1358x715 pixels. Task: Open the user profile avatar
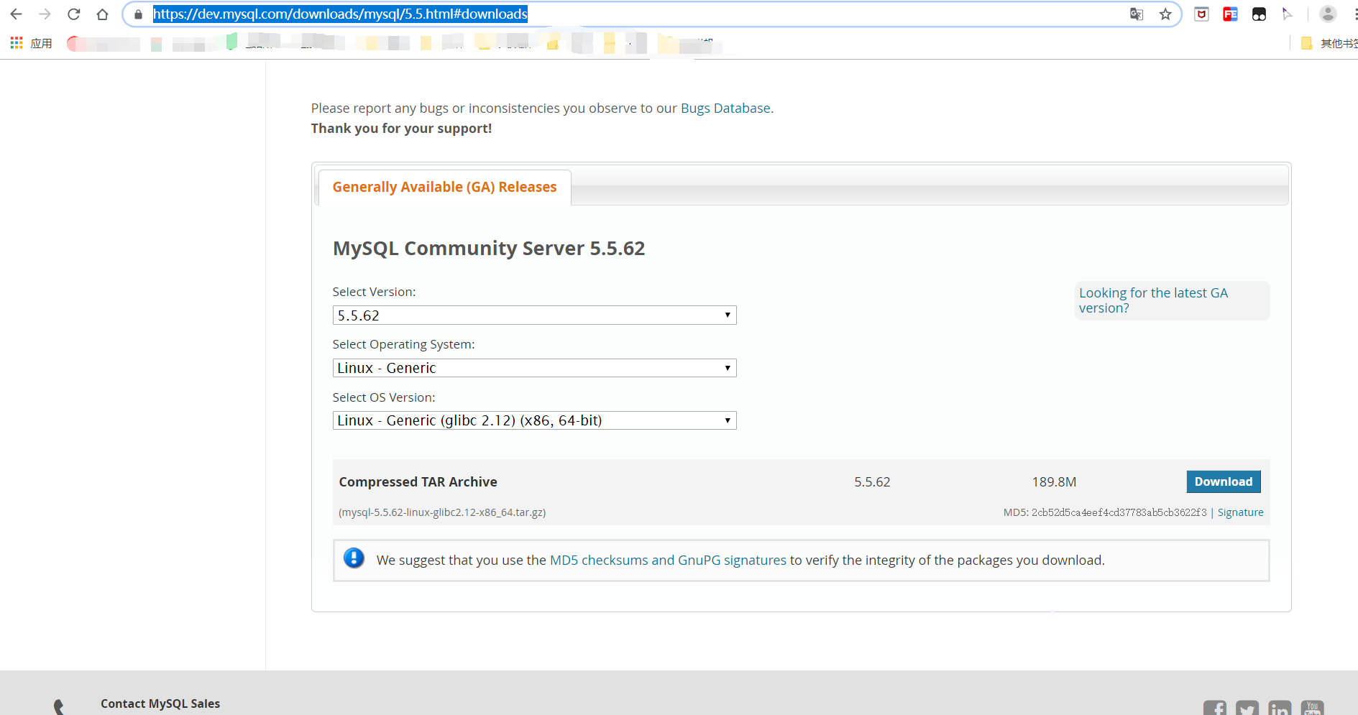click(x=1328, y=14)
